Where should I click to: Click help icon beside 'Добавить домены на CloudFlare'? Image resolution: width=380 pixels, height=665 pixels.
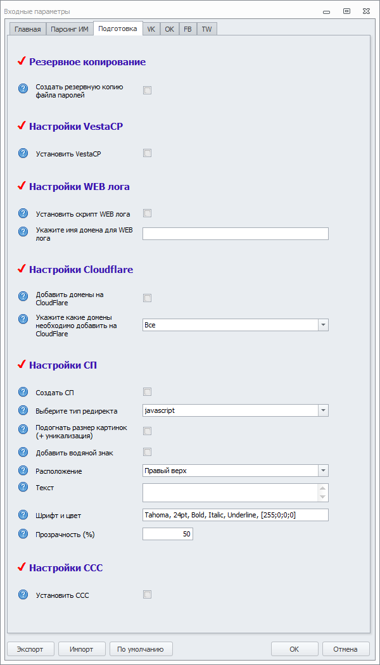pyautogui.click(x=23, y=296)
